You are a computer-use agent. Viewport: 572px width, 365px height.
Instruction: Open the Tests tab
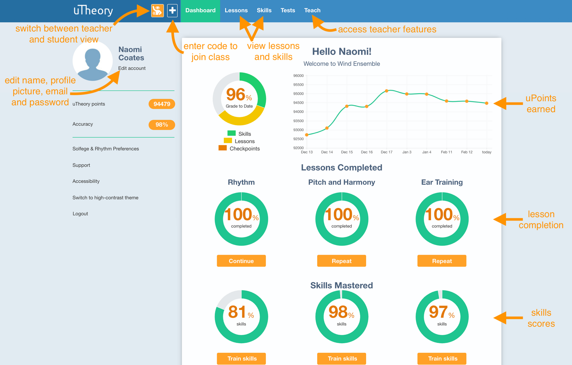click(288, 11)
